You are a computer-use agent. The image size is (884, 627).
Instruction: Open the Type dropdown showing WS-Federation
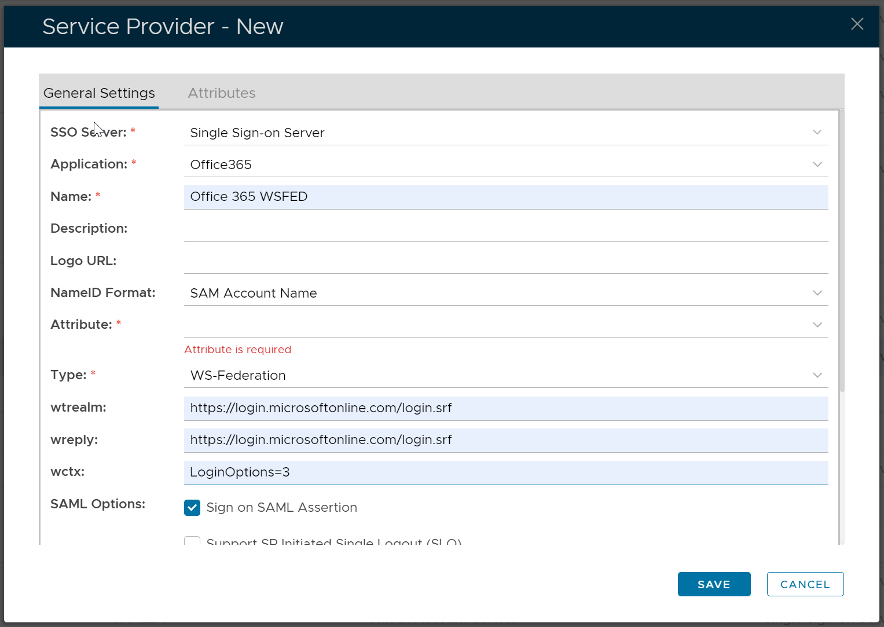505,375
